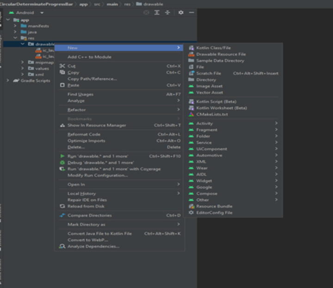The image size is (333, 288).
Task: Click the Kotlin Script (Beta) icon
Action: coord(191,101)
